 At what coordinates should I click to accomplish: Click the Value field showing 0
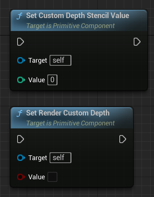coord(52,80)
